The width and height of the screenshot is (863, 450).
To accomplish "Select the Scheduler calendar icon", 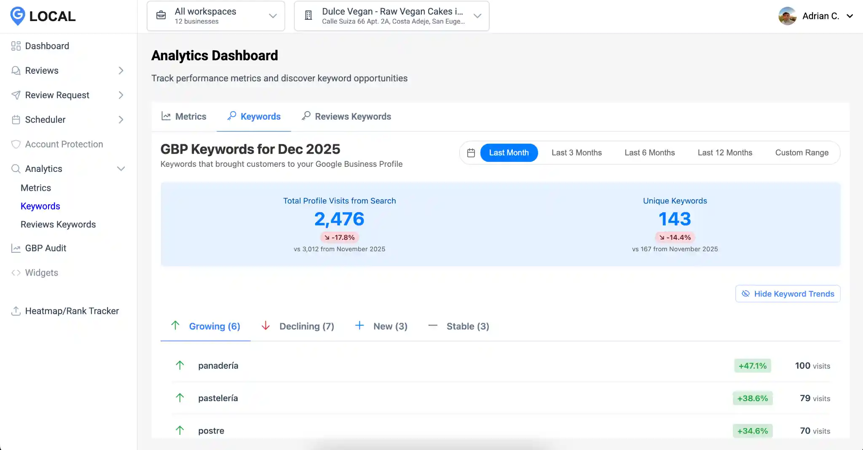I will coord(16,120).
